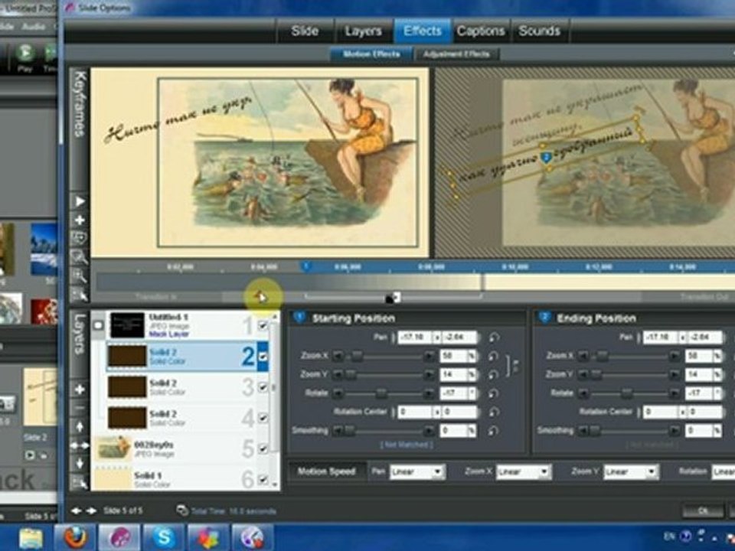Viewport: 735px width, 551px height.
Task: Decrease Starting Zoom X with left arrow
Action: tap(337, 357)
